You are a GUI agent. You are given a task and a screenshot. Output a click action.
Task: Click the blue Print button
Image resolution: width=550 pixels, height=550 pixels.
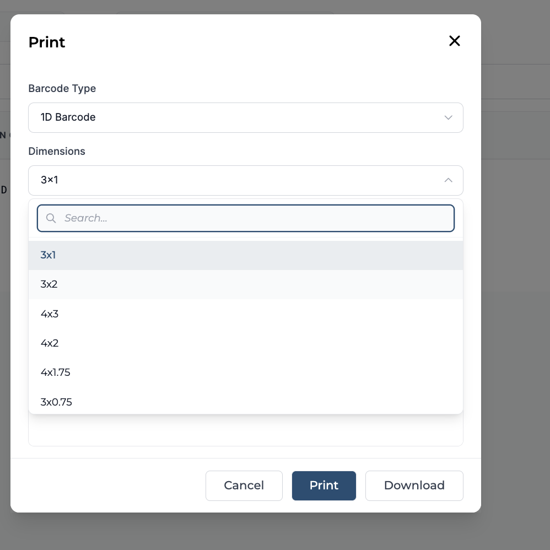[323, 486]
